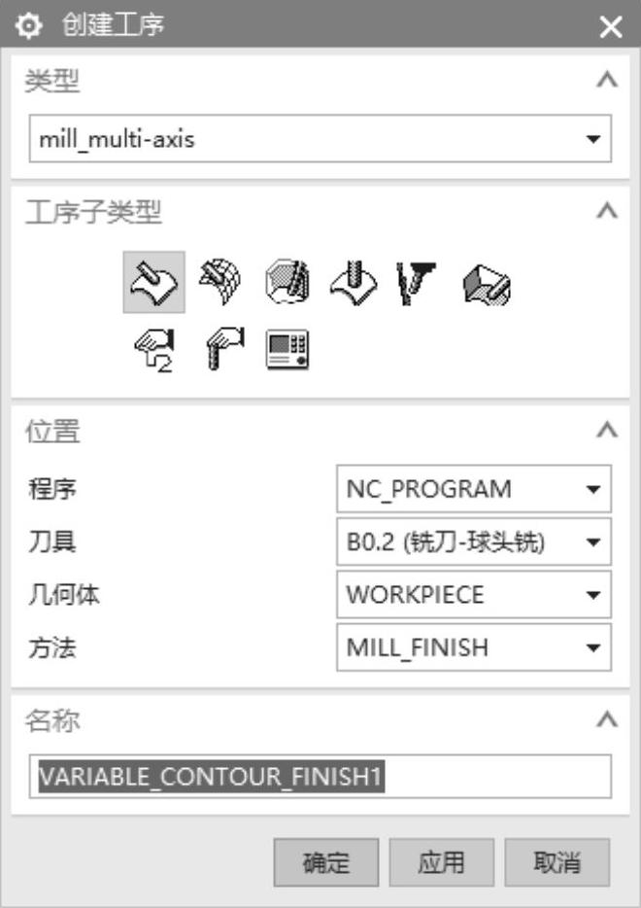Open the B0.2 tool selection dropdown
641x908 pixels.
[473, 542]
